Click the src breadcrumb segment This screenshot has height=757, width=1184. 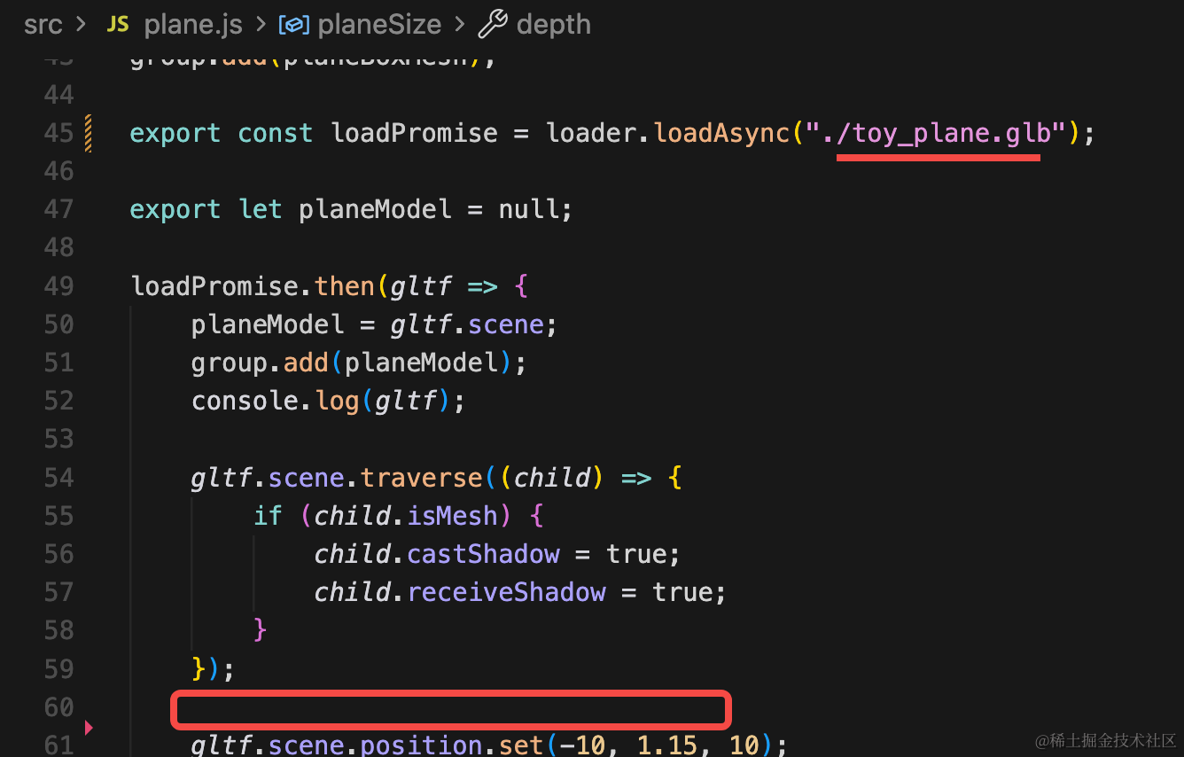(43, 25)
